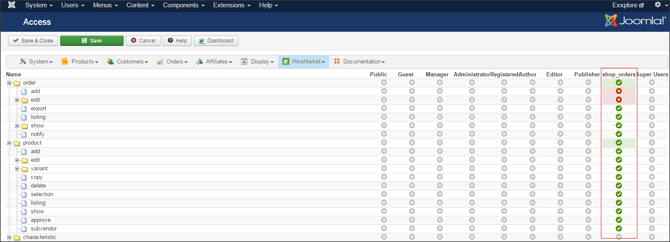This screenshot has width=670, height=242.
Task: Click the shop_orders column header
Action: (619, 74)
